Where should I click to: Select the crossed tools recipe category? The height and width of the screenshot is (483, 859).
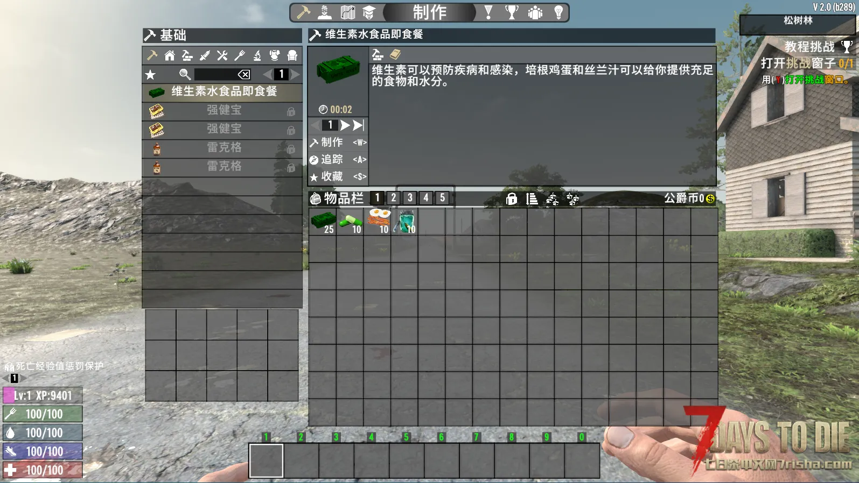click(222, 55)
